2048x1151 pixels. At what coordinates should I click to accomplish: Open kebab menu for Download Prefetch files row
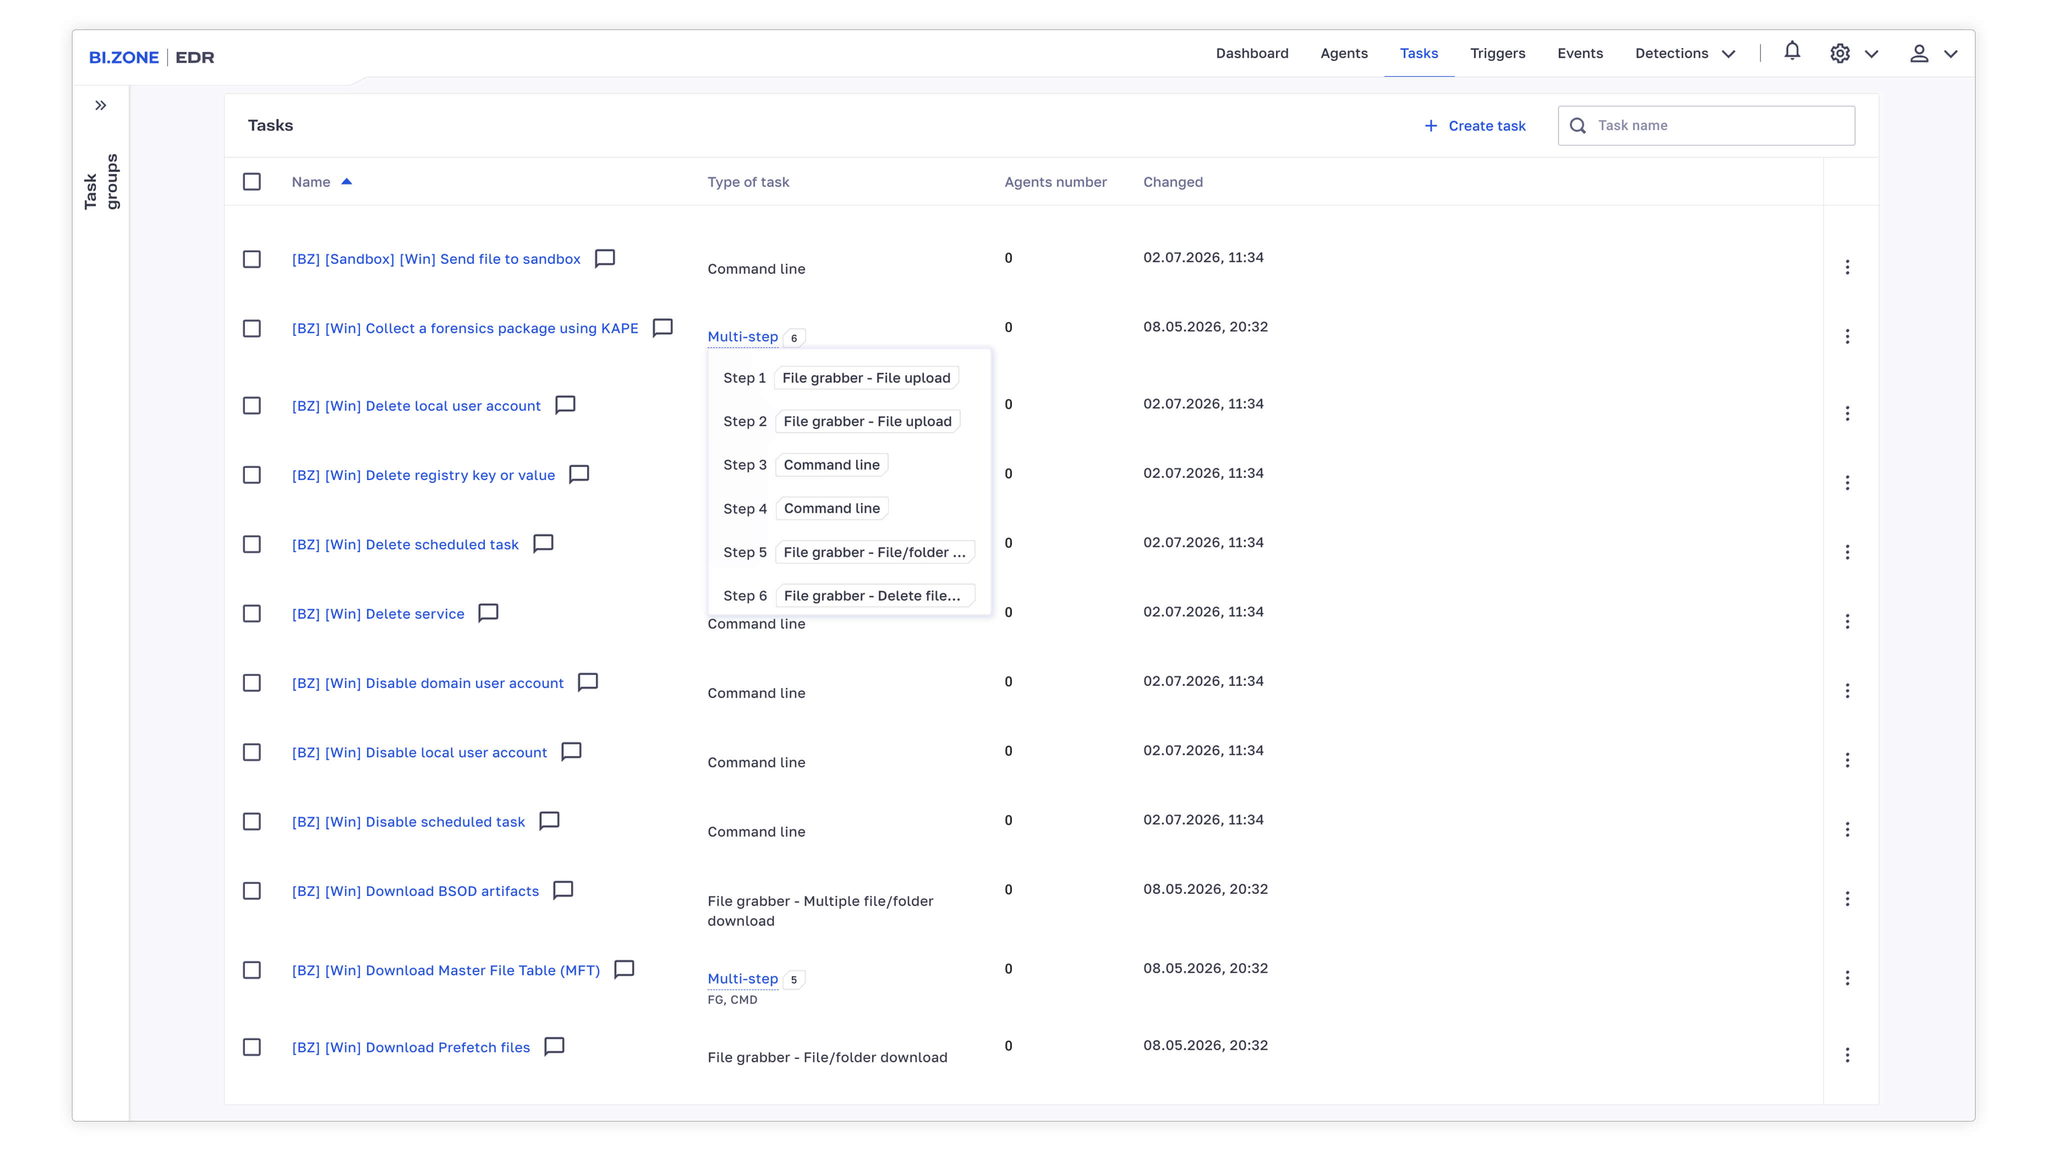point(1847,1055)
